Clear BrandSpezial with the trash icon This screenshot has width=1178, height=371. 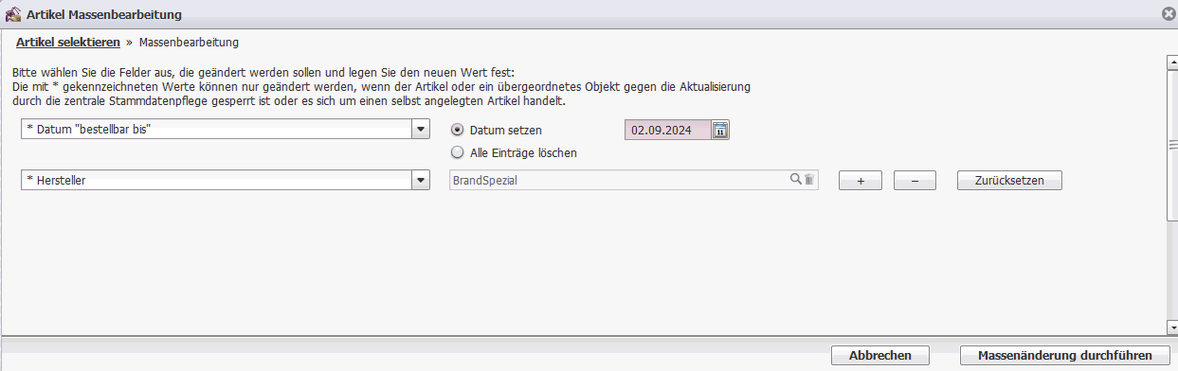point(809,179)
